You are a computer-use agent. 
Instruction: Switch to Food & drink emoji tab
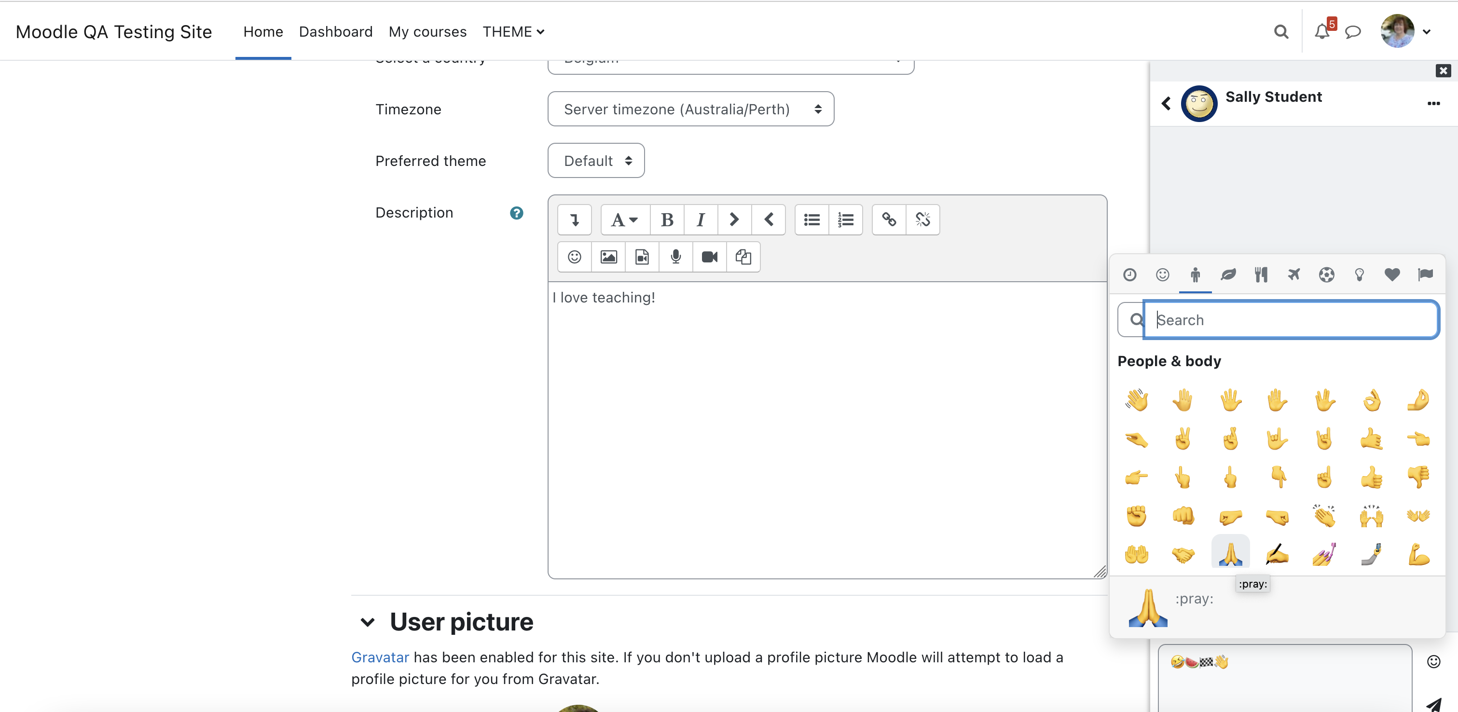tap(1261, 274)
